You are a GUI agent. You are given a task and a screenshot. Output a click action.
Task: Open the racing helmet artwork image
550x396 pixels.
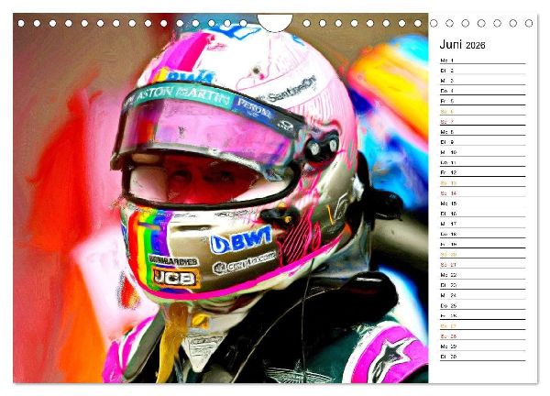221,198
